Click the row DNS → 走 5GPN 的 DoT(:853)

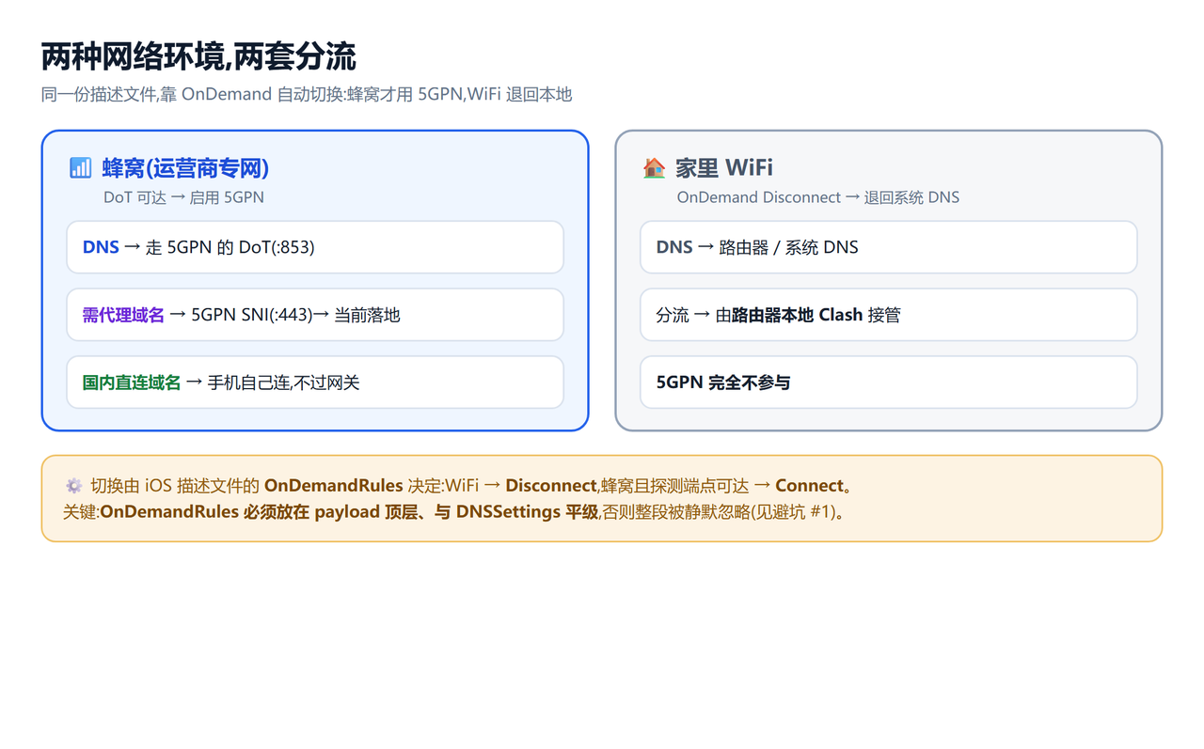pyautogui.click(x=315, y=247)
